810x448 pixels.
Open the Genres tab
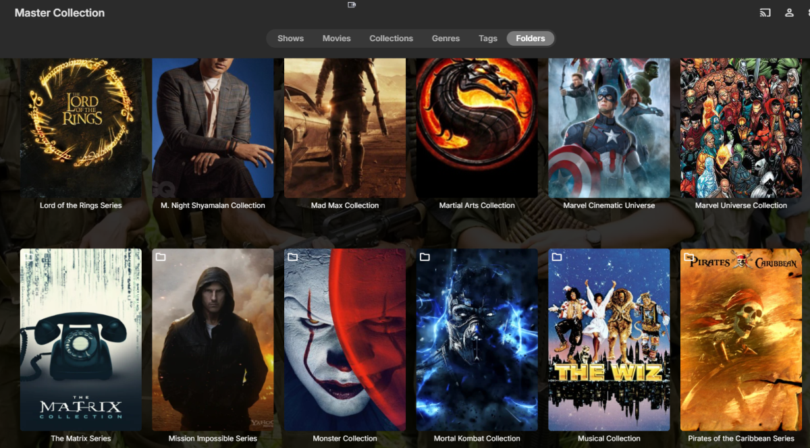click(446, 38)
